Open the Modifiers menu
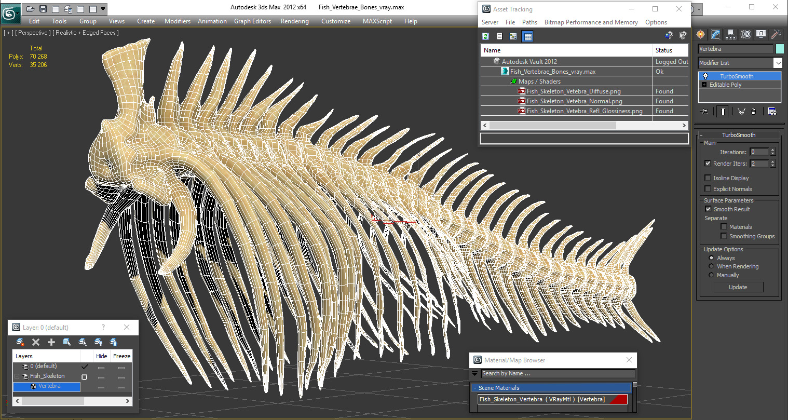This screenshot has width=788, height=420. click(178, 21)
